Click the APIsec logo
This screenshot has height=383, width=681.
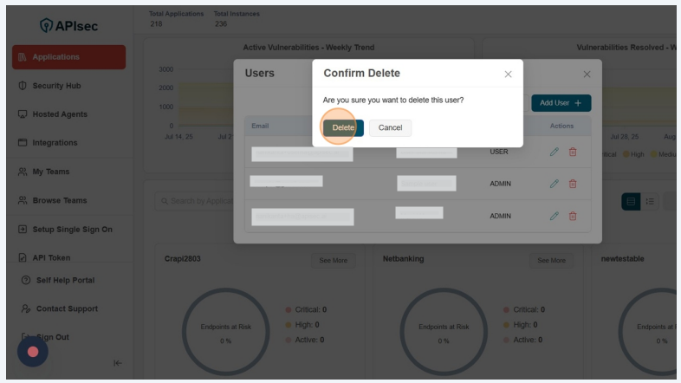coord(68,26)
